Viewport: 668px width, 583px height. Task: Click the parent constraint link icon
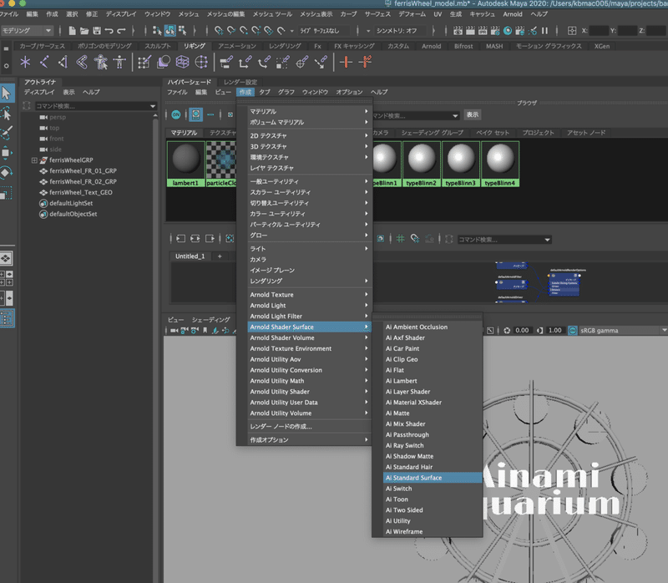click(x=226, y=62)
